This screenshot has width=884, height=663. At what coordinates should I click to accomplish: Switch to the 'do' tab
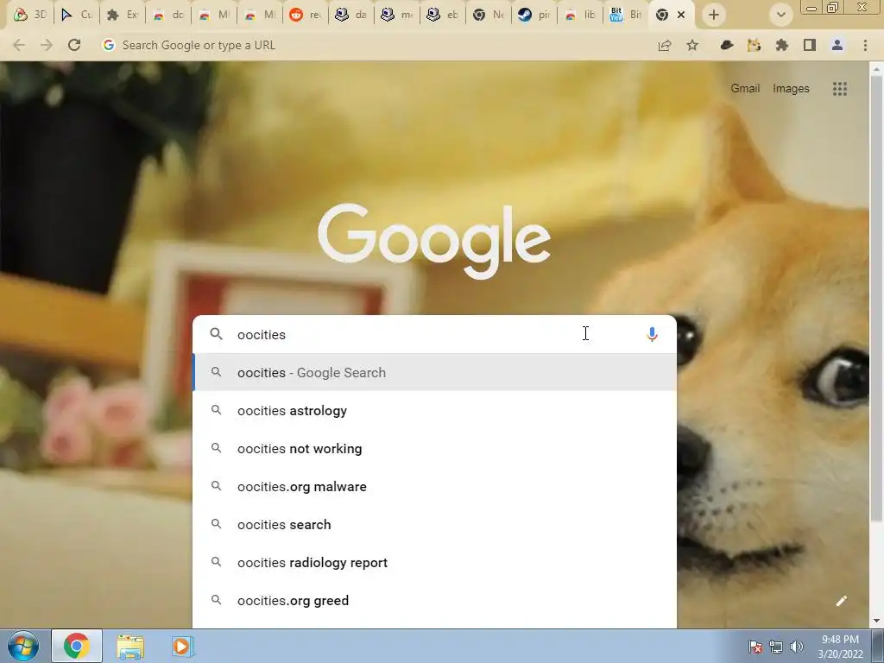pos(167,15)
